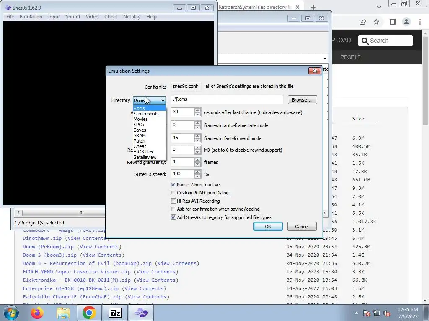Close the RetroarchSystemFiles tab

297,7
